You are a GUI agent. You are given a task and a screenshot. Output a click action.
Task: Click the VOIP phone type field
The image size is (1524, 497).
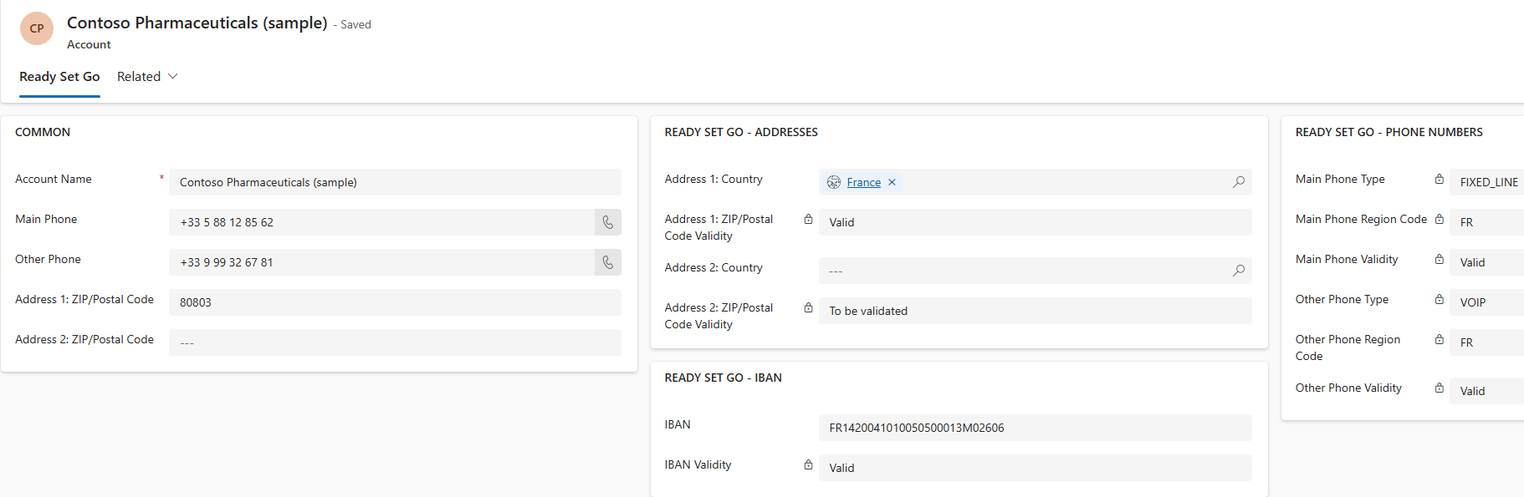coord(1486,302)
